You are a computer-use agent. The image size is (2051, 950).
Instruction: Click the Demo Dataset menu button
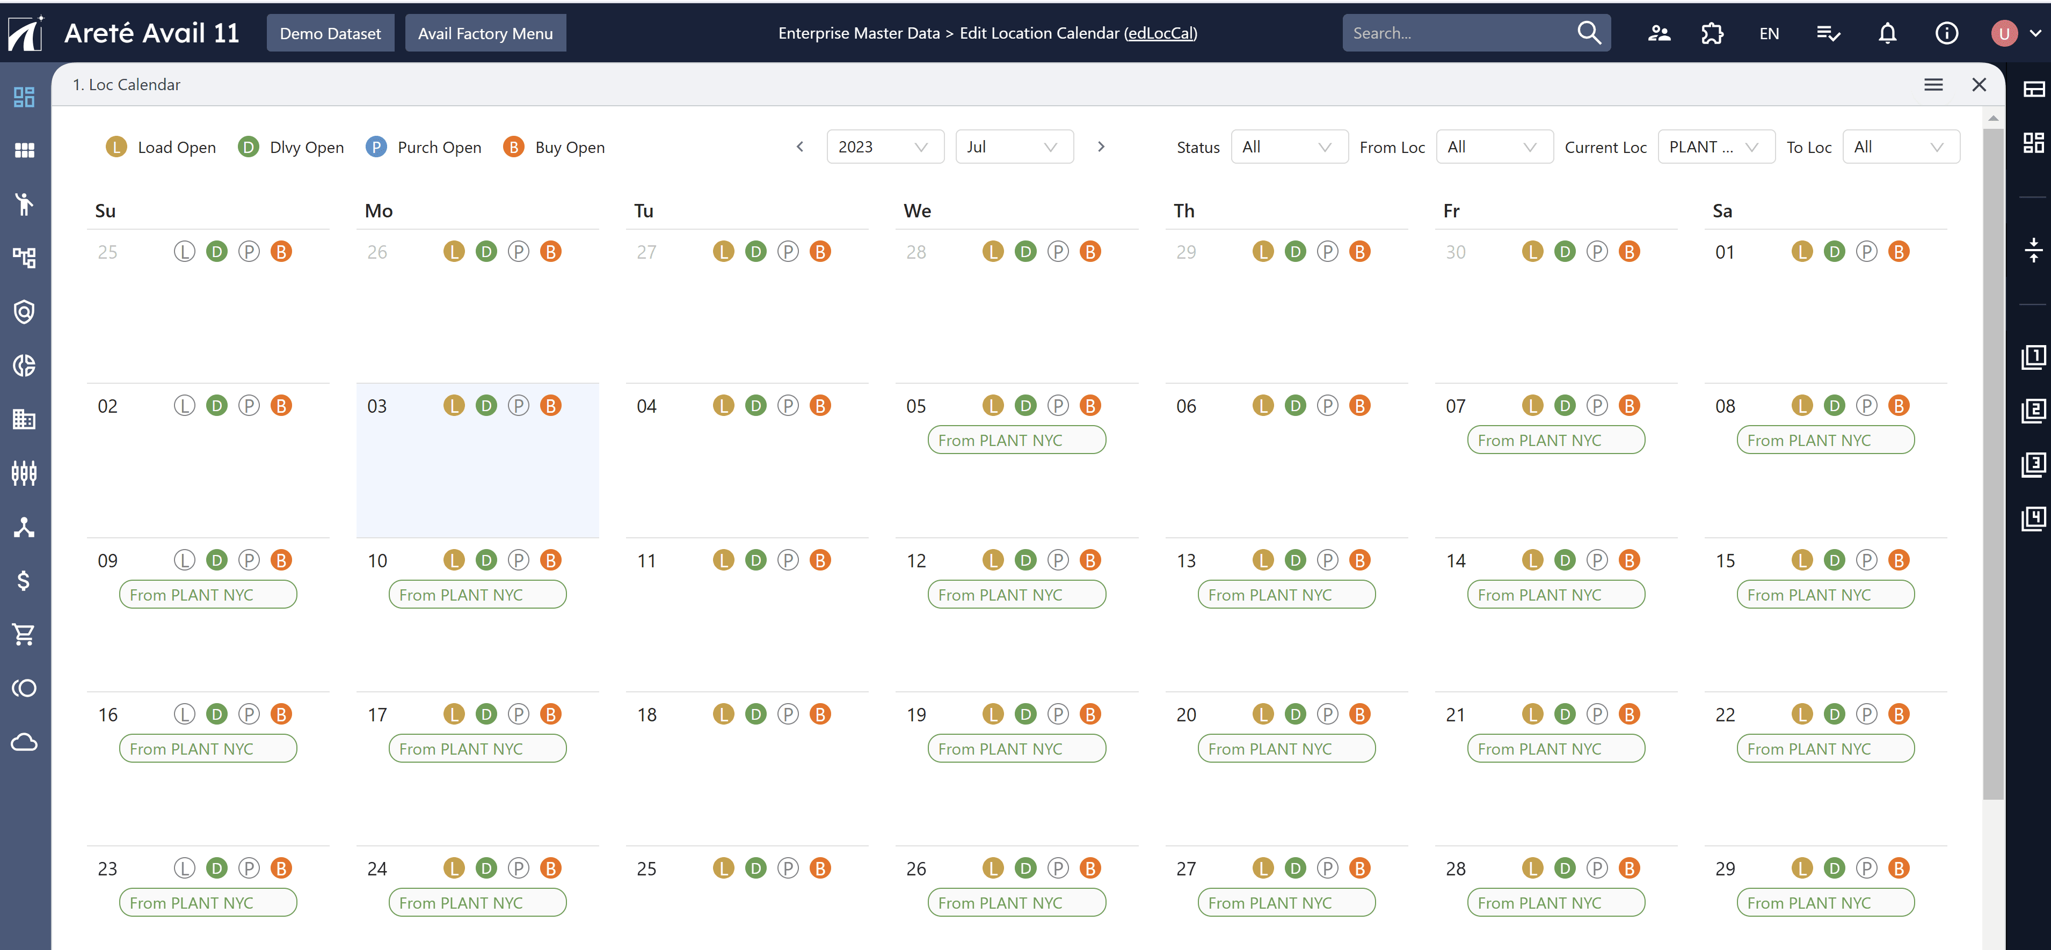[330, 33]
